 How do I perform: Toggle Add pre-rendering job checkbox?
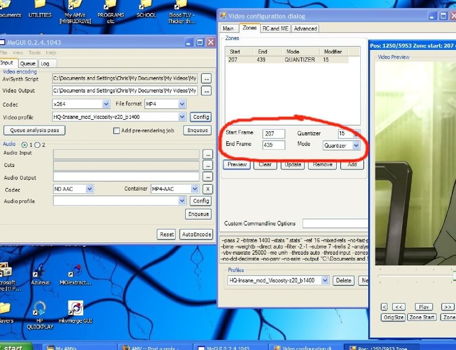116,131
